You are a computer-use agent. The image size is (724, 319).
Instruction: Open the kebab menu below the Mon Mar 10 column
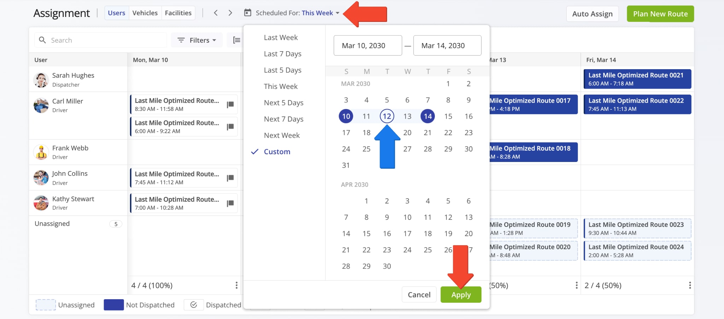pyautogui.click(x=235, y=285)
